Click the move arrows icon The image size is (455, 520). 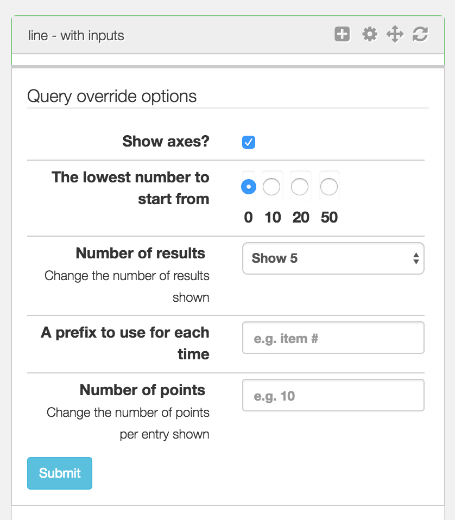click(395, 34)
